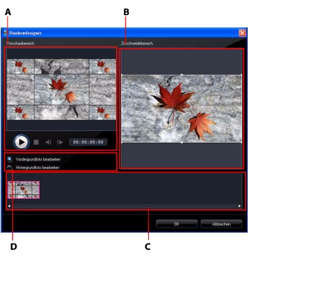The height and width of the screenshot is (282, 319).
Task: Click the top-right crop handle
Action: coord(241,75)
